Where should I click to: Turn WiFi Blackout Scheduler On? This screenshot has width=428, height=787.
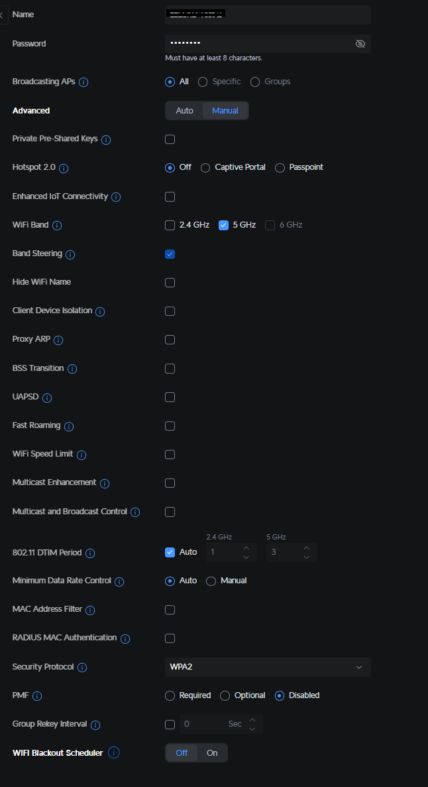(x=212, y=752)
